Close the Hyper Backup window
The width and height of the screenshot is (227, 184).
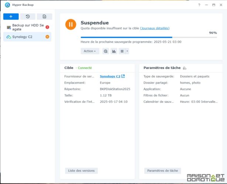[x=221, y=5]
